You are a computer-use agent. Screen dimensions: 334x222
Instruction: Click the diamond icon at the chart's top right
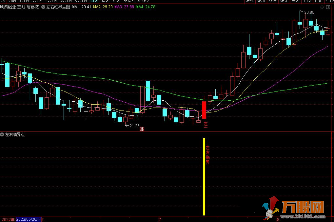[322, 7]
